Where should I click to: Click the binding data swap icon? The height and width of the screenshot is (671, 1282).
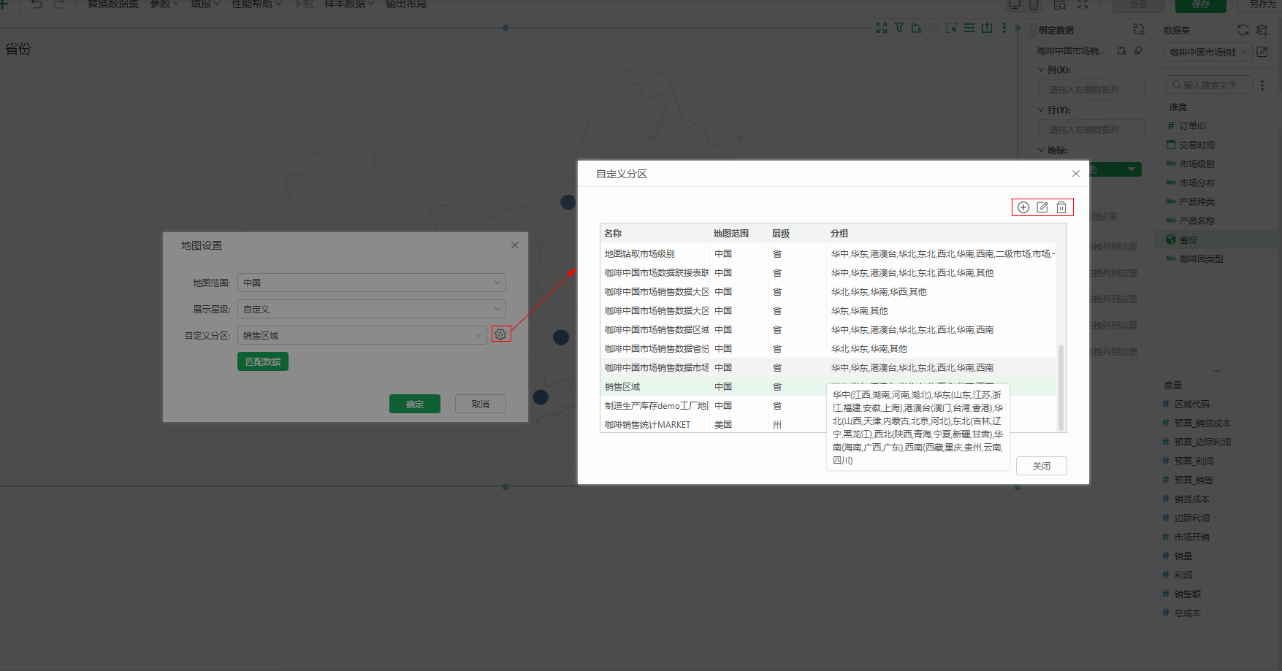[1139, 29]
